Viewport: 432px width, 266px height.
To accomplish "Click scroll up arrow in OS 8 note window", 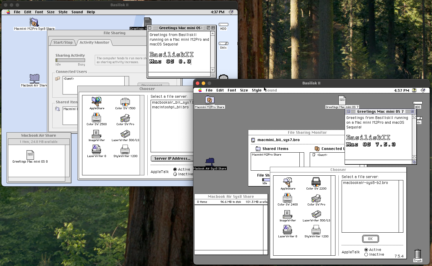I will click(x=213, y=33).
